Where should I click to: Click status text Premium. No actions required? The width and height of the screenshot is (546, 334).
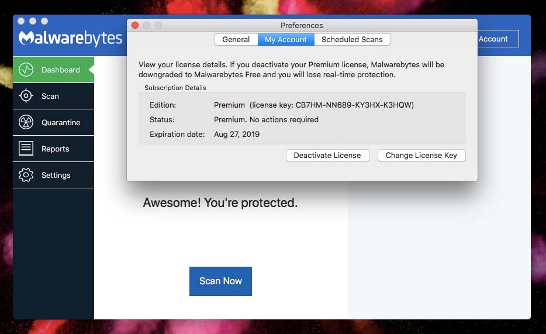tap(266, 119)
